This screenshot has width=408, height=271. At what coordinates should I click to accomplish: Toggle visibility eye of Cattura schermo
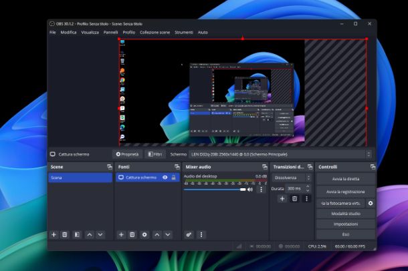click(165, 178)
